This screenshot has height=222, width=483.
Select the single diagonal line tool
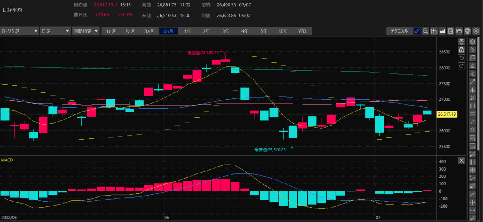click(x=473, y=122)
